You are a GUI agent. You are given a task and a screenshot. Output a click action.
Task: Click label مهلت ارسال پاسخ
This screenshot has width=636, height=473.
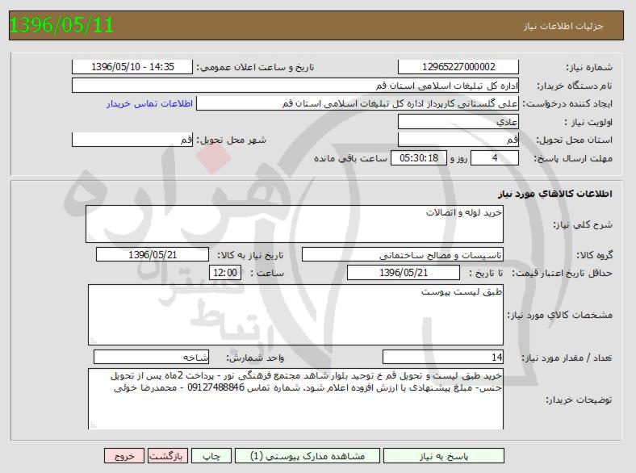coord(573,158)
